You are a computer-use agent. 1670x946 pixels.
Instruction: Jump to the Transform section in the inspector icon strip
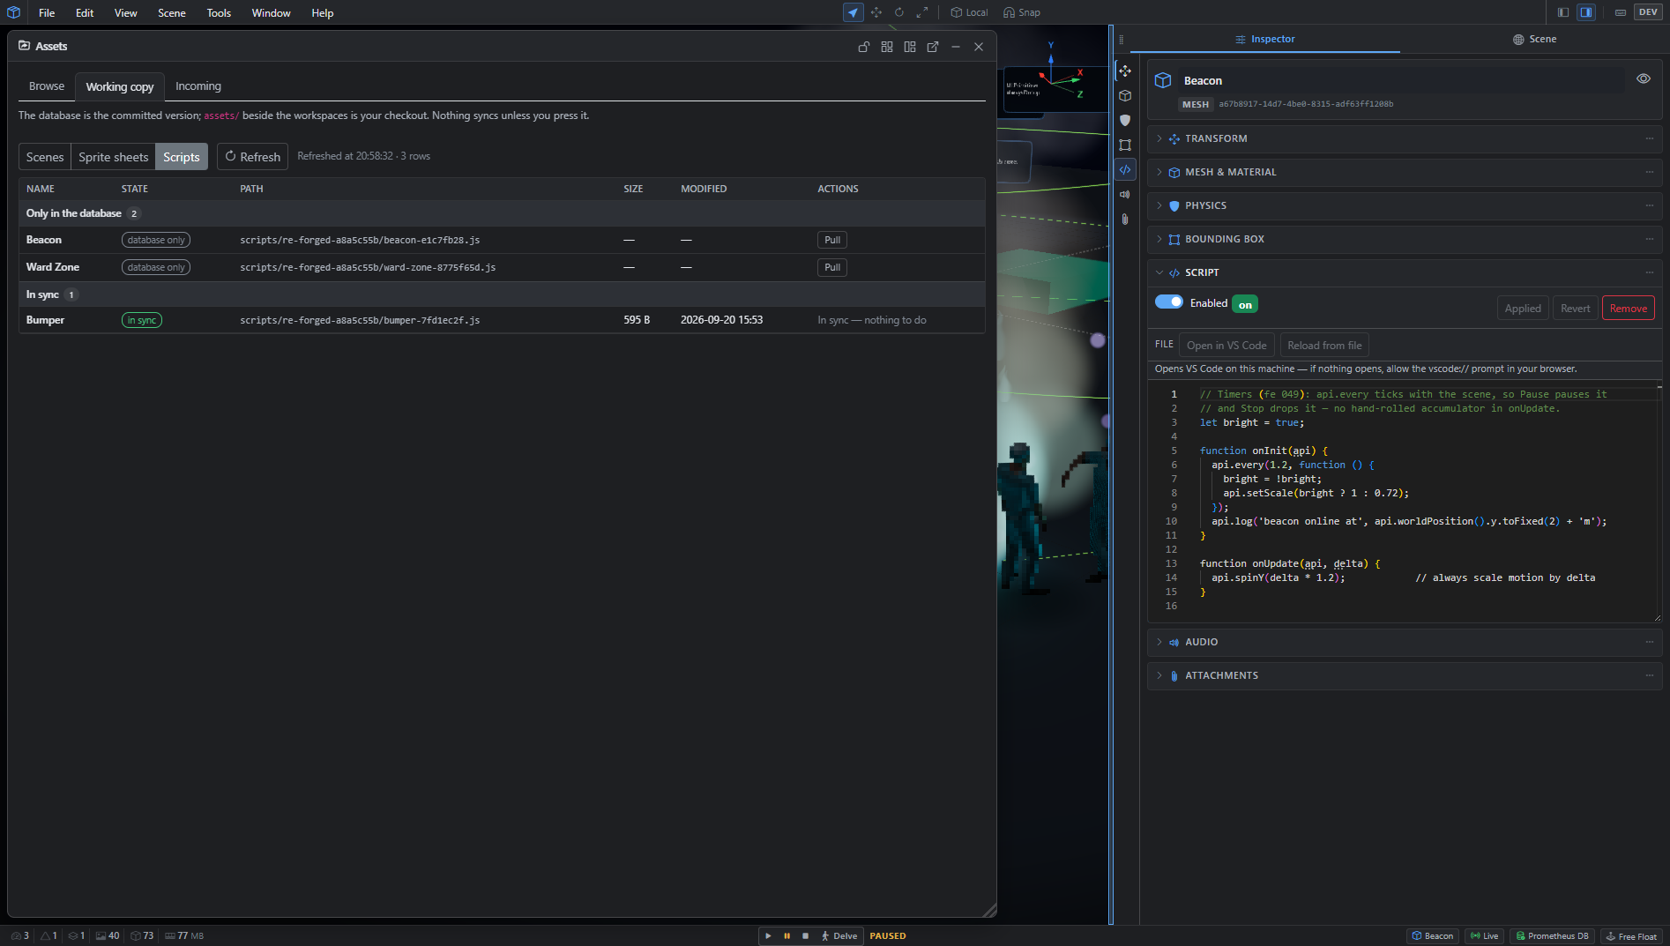[x=1125, y=71]
